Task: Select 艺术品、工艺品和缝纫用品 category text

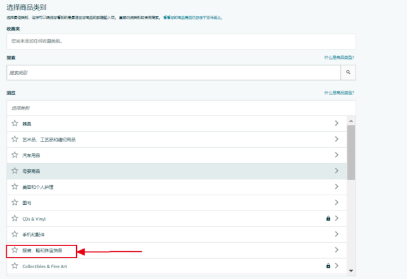Action: 49,139
